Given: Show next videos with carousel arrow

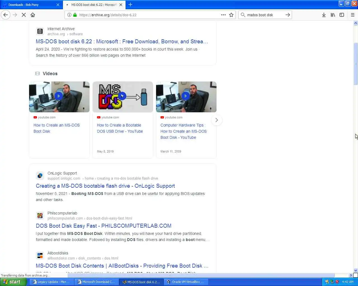Looking at the screenshot, I should (216, 120).
